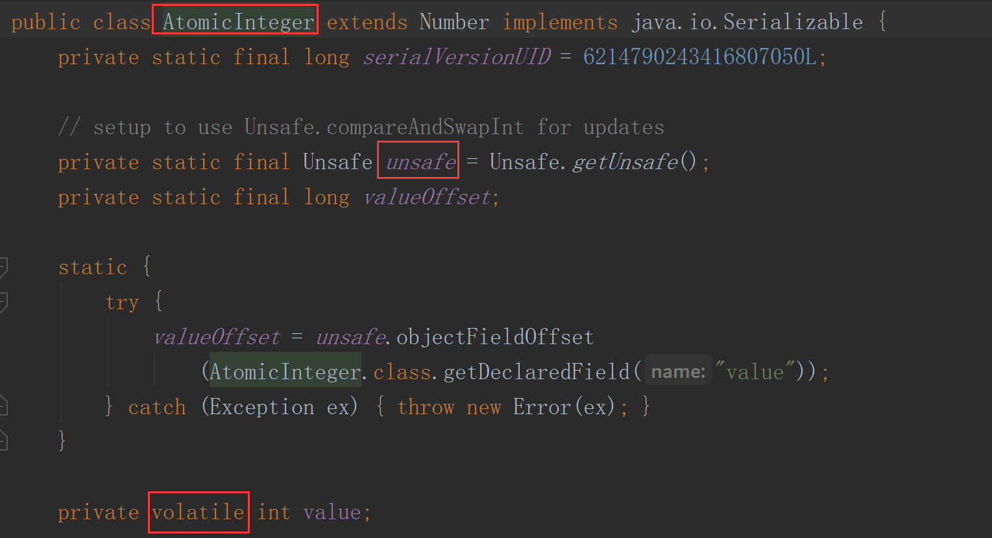Click the 'int' keyword
Screen dimensions: 992x538
tap(274, 512)
